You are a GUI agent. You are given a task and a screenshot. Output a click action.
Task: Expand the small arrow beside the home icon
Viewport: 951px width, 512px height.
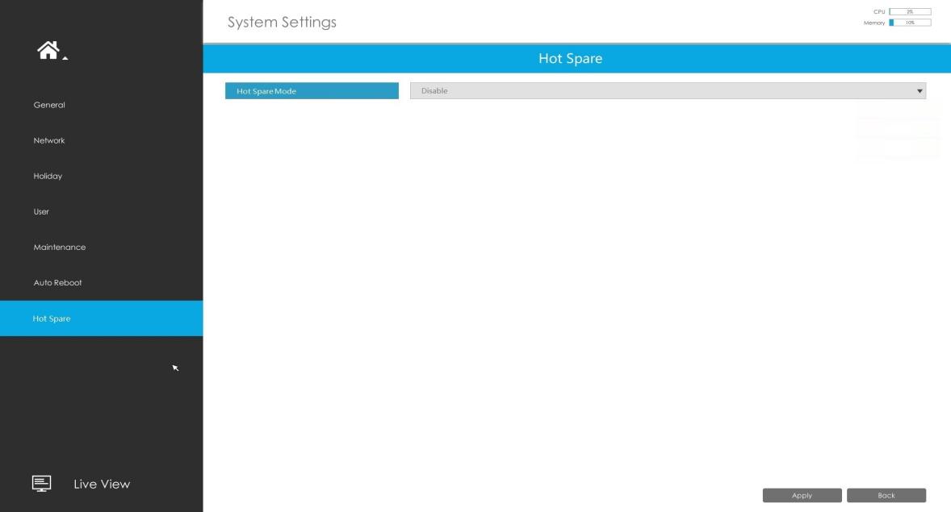[65, 58]
